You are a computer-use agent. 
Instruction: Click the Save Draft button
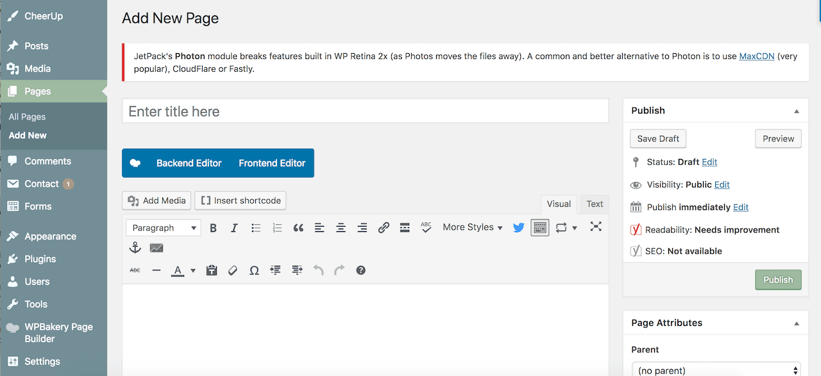[x=657, y=138]
